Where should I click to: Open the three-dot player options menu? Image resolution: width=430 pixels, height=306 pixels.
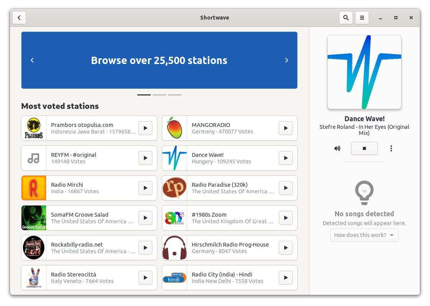pos(391,148)
